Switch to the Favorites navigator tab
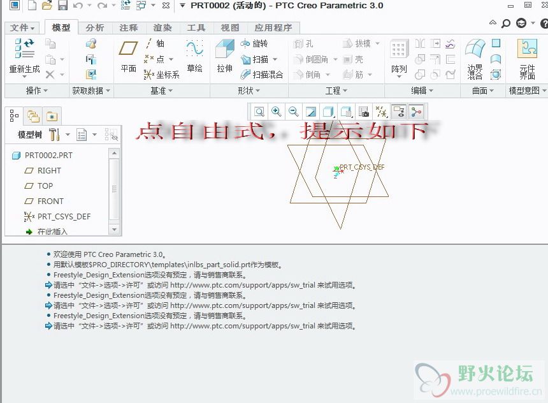 [52, 116]
